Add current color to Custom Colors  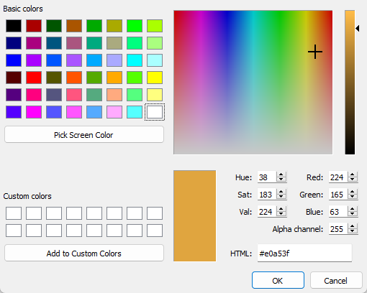tap(84, 254)
